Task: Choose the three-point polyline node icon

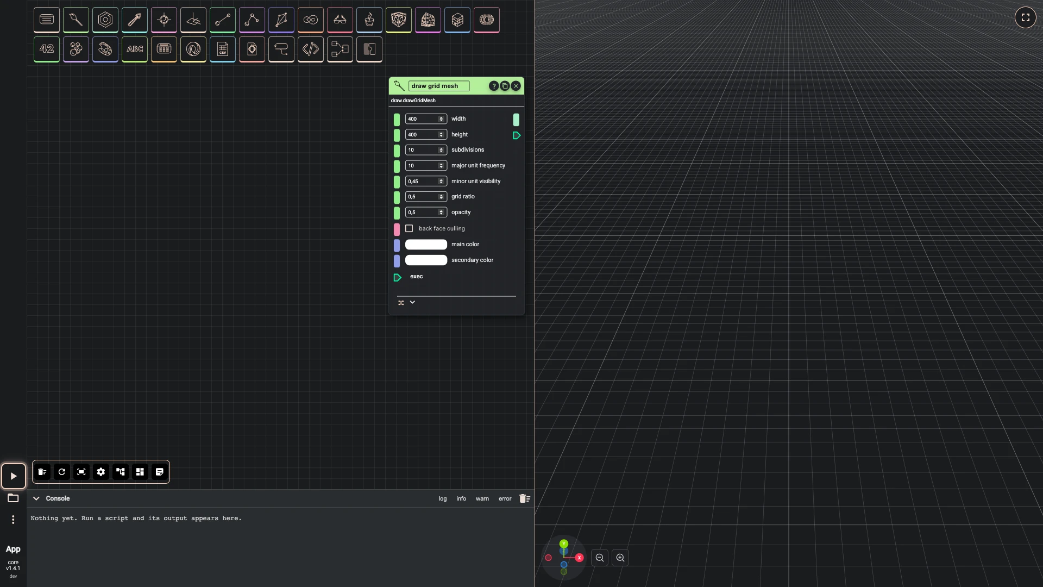Action: (252, 20)
